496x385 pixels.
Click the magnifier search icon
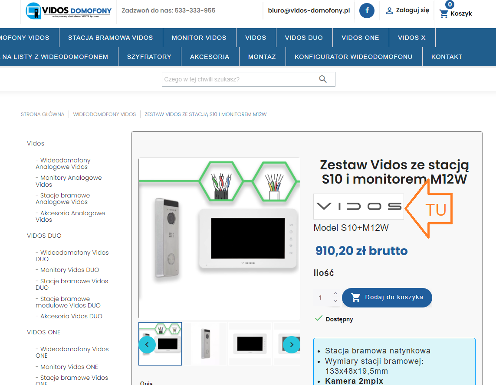pos(323,79)
